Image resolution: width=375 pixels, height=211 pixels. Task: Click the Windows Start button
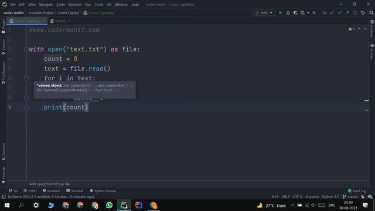6,205
